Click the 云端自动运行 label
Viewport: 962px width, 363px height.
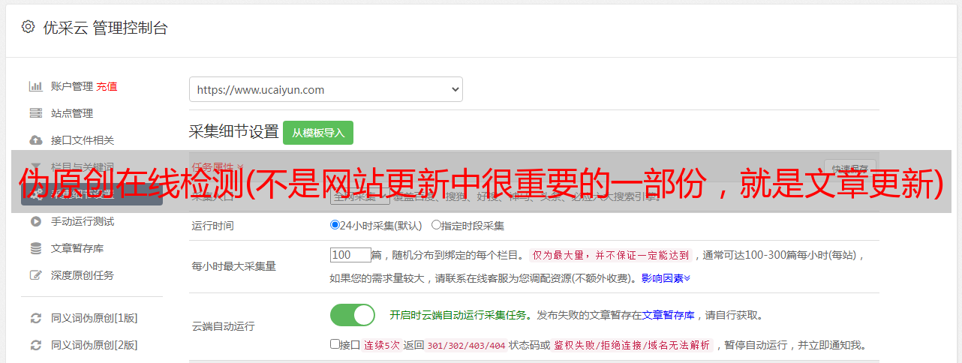(224, 326)
